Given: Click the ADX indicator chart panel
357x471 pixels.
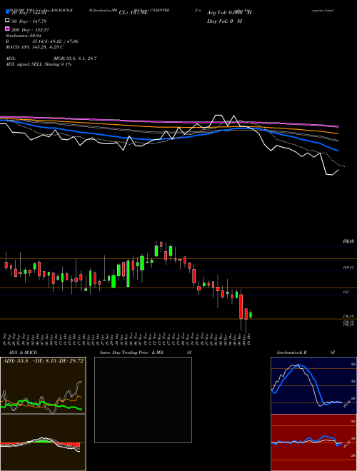Looking at the screenshot, I should pyautogui.click(x=43, y=385).
